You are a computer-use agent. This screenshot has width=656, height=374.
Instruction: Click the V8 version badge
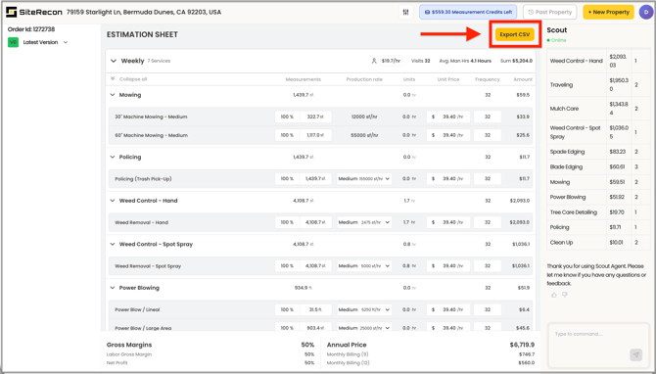(13, 42)
